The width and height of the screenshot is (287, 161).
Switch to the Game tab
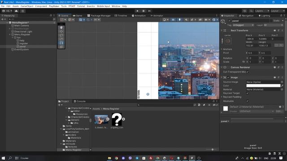(x=78, y=16)
